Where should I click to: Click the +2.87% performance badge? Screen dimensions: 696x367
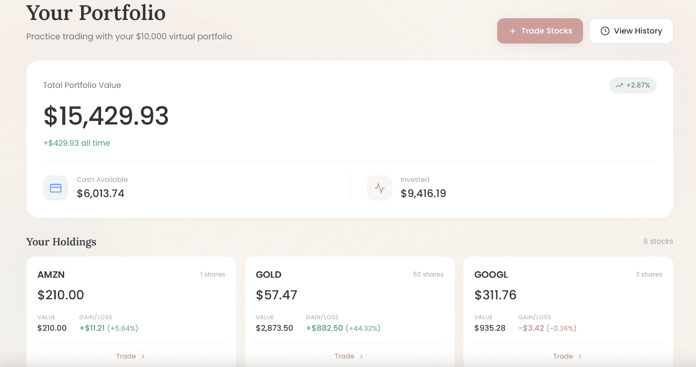[x=632, y=85]
